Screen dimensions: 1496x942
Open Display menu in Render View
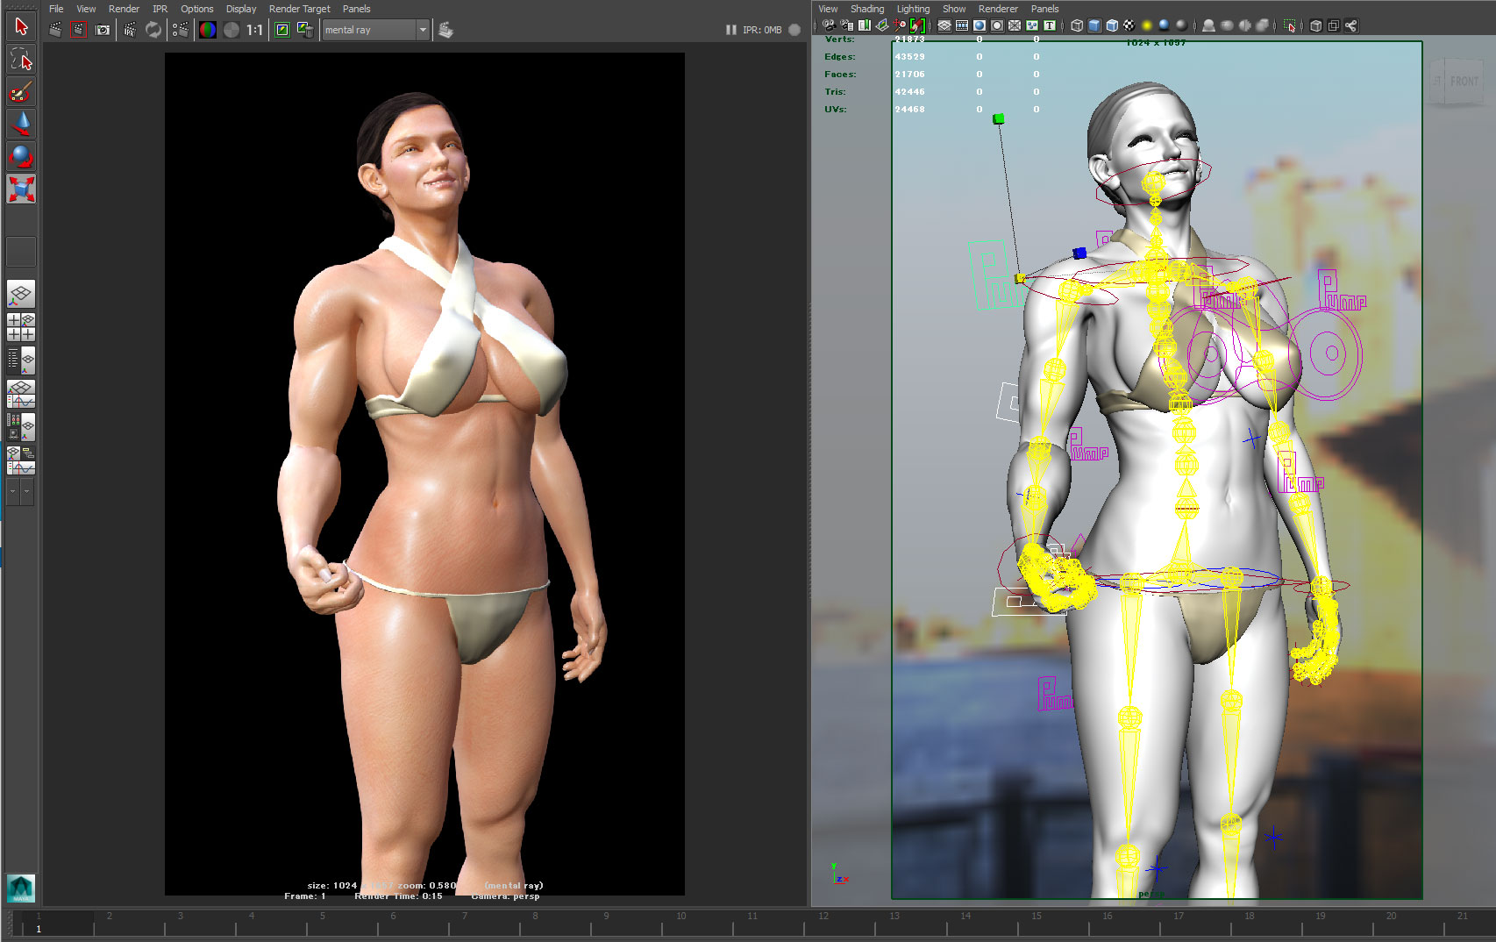[x=241, y=9]
